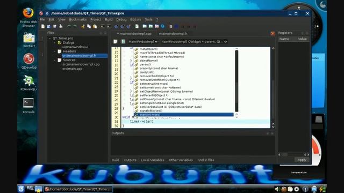Image resolution: width=344 pixels, height=193 pixels.
Task: Switch to the Other Variables tab
Action: point(181,160)
